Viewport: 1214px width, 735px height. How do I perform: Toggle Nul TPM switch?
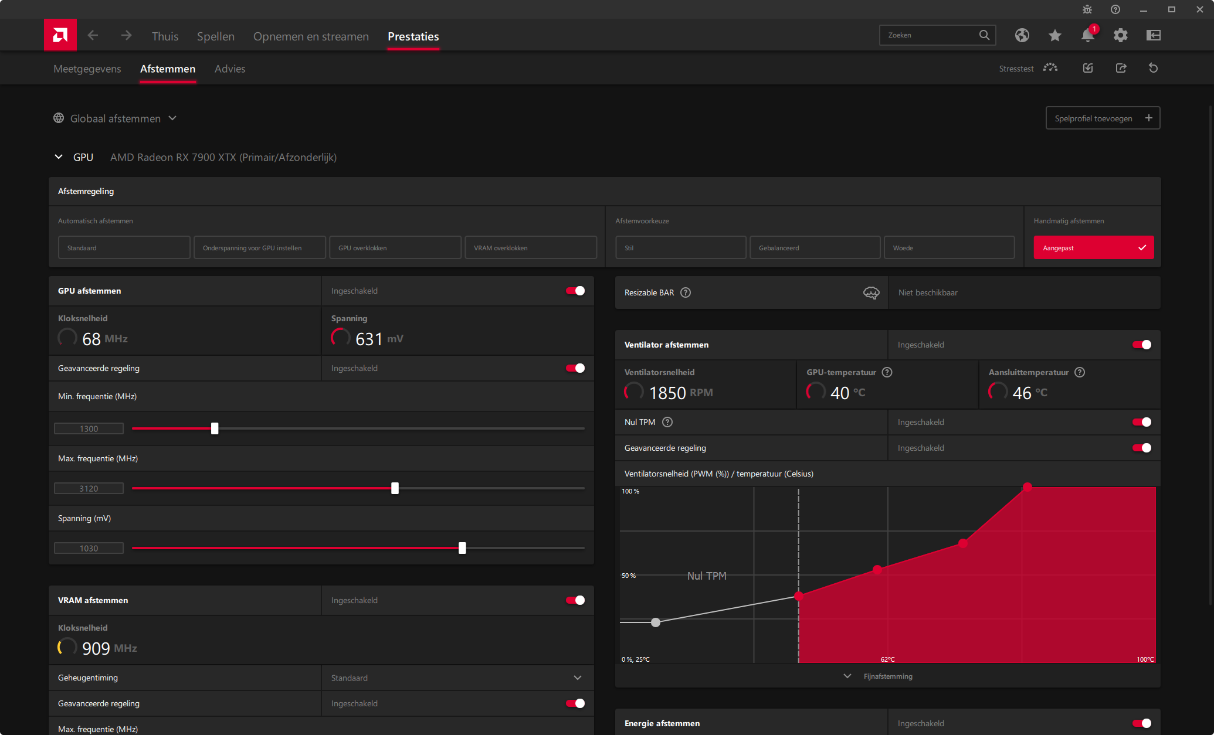pos(1142,422)
